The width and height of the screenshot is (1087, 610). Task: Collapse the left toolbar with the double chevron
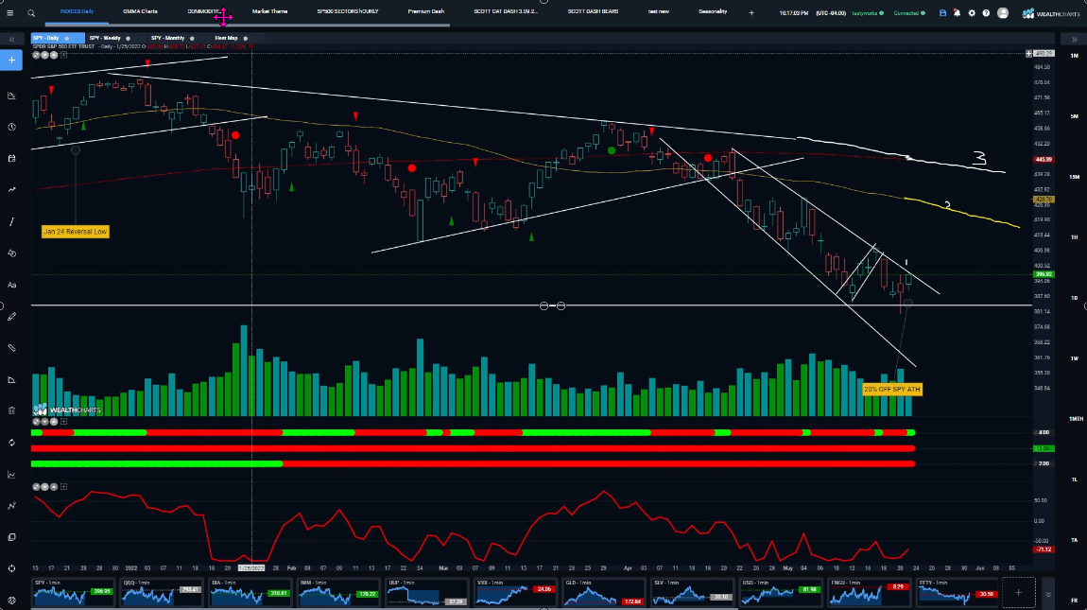click(11, 40)
